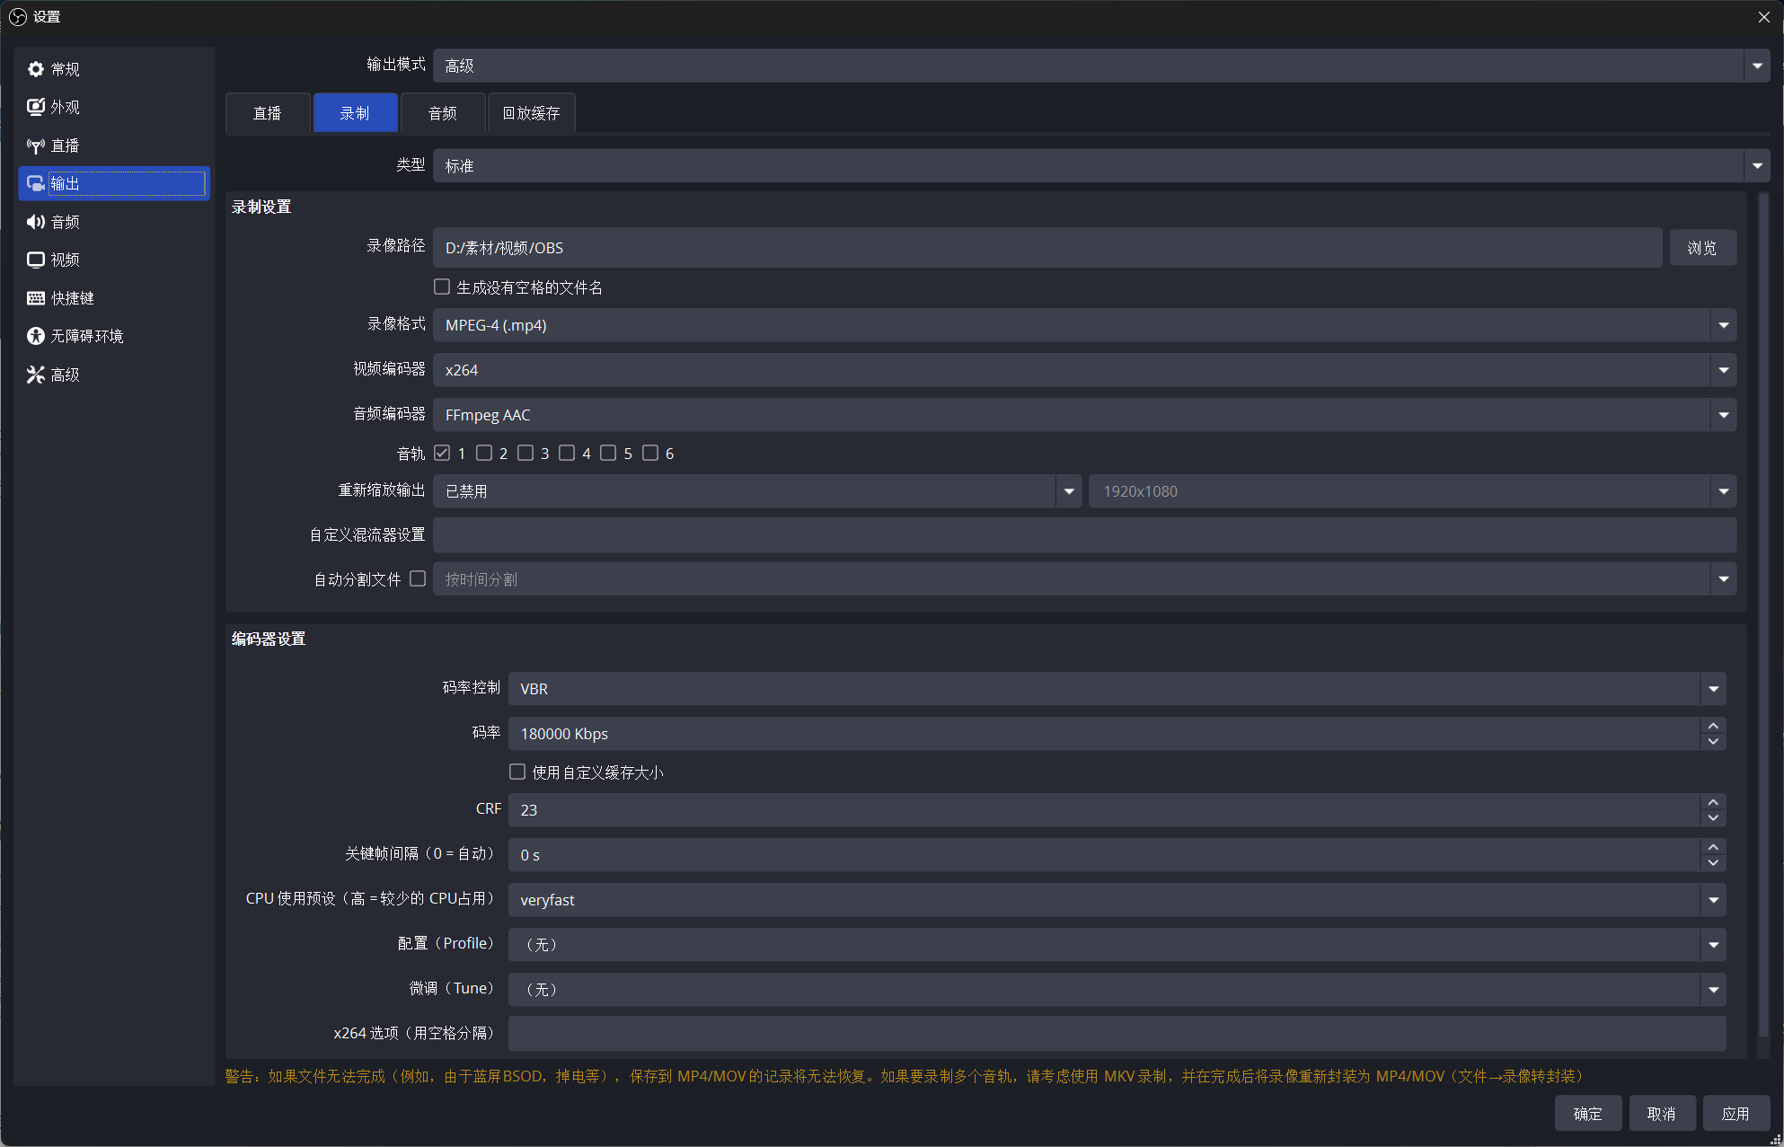Image resolution: width=1784 pixels, height=1147 pixels.
Task: Decrease CRF value with down arrow
Action: coord(1713,818)
